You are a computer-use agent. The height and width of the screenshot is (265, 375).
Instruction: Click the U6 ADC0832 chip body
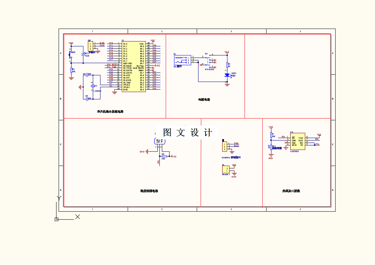pos(298,142)
